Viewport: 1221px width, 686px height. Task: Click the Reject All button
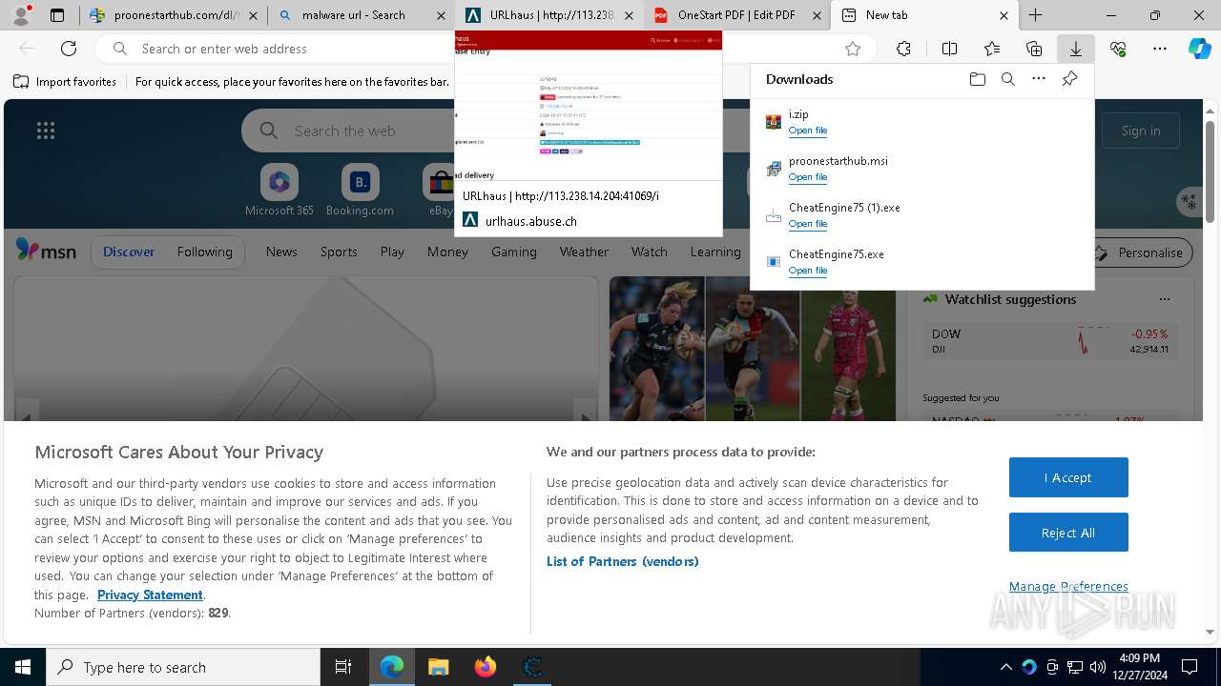point(1068,533)
